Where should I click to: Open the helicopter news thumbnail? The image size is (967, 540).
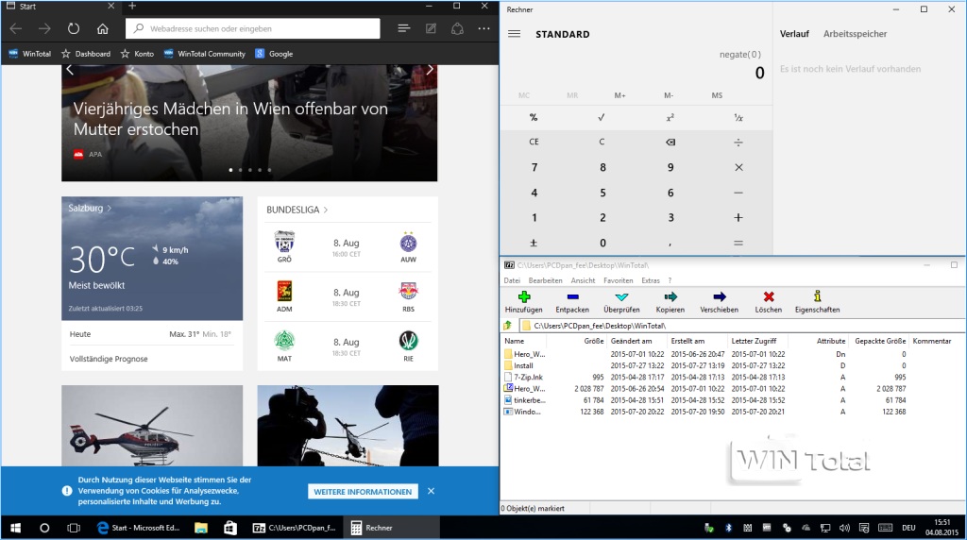pos(152,426)
